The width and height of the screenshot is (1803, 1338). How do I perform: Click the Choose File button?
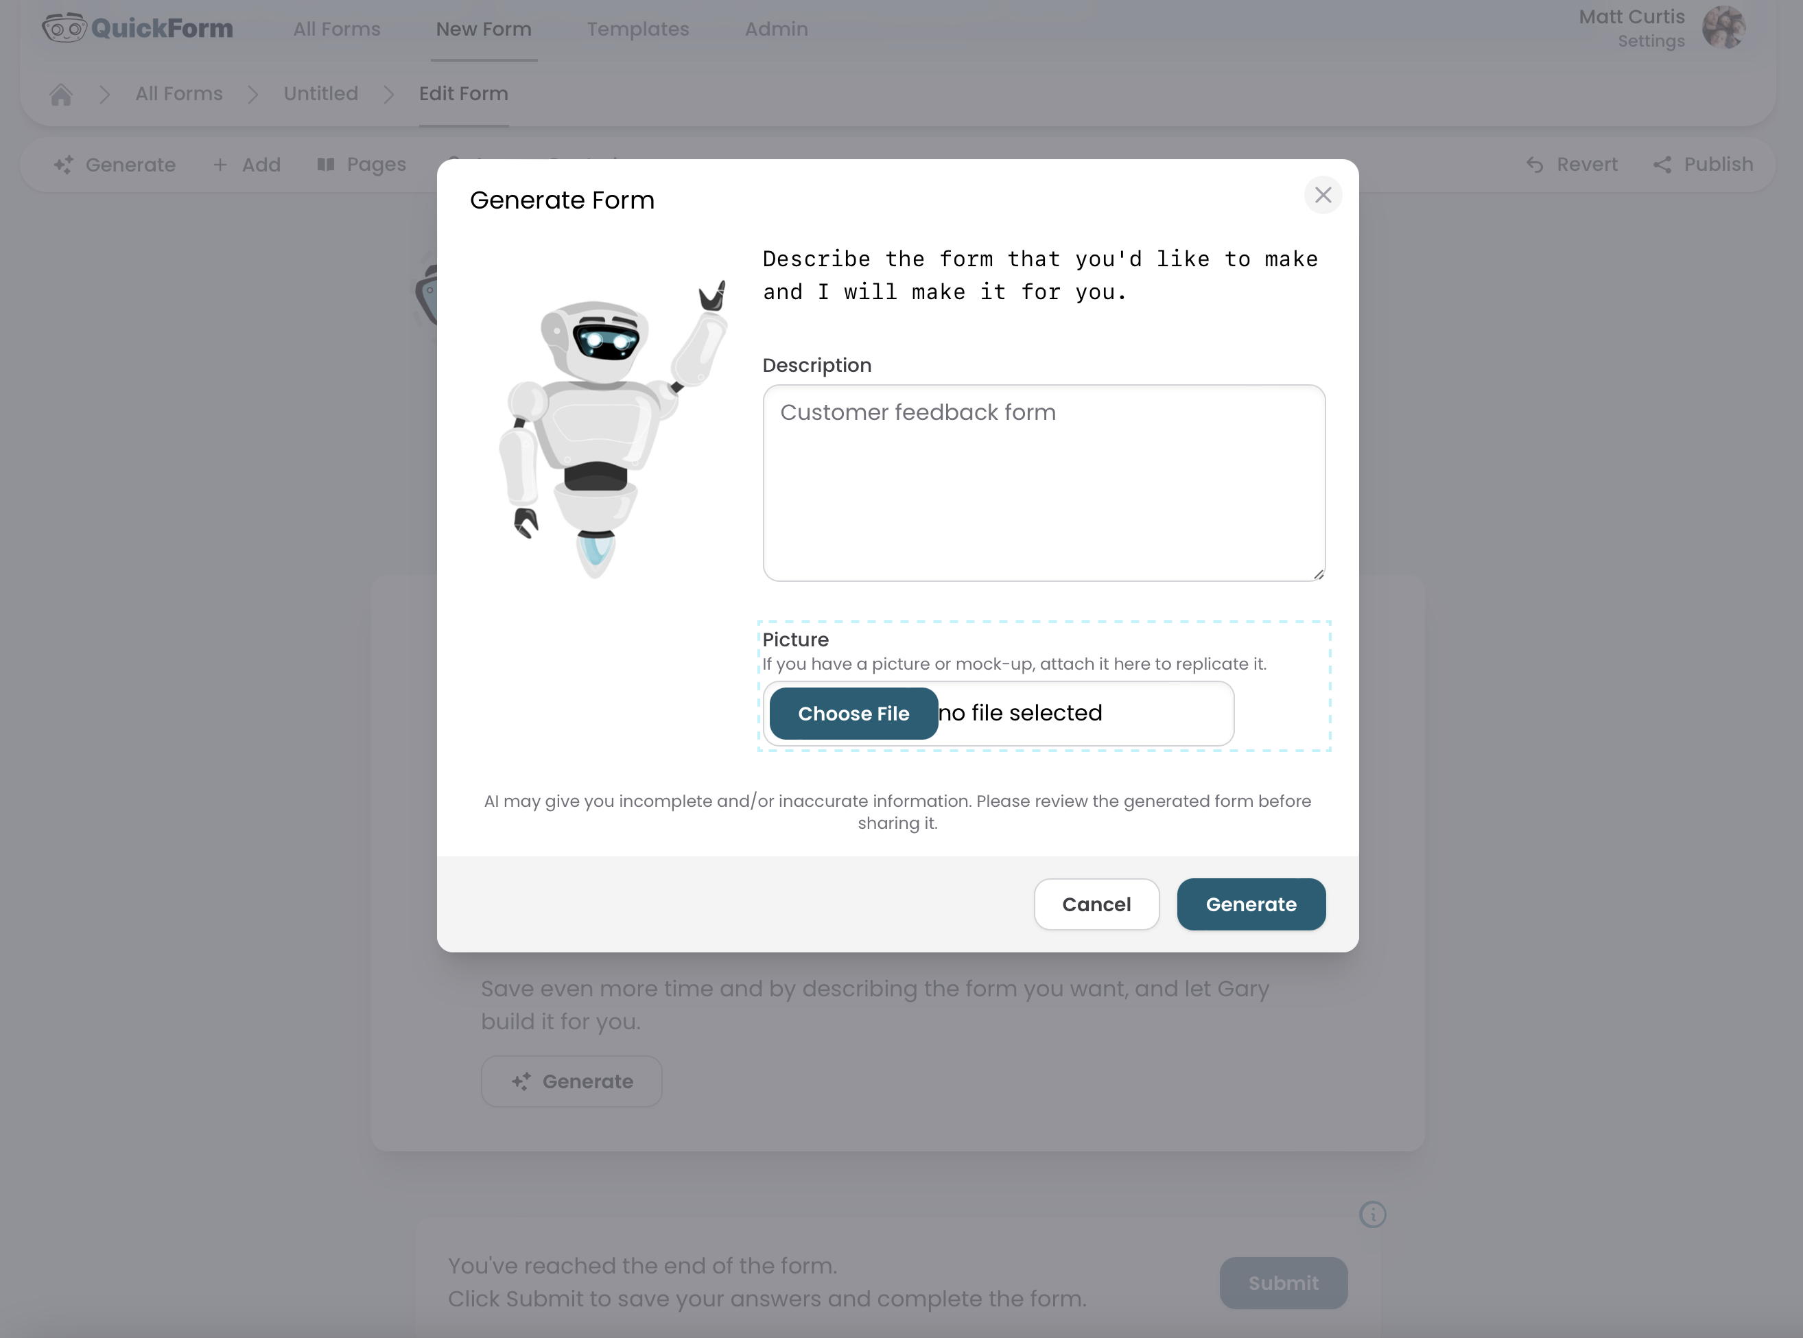click(853, 714)
